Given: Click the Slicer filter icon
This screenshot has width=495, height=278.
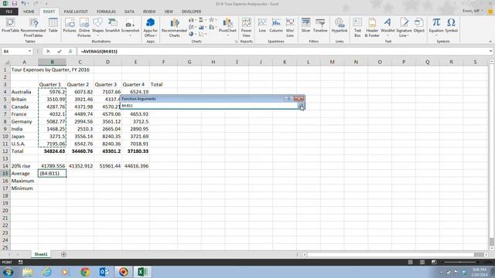Looking at the screenshot, I should (x=306, y=25).
